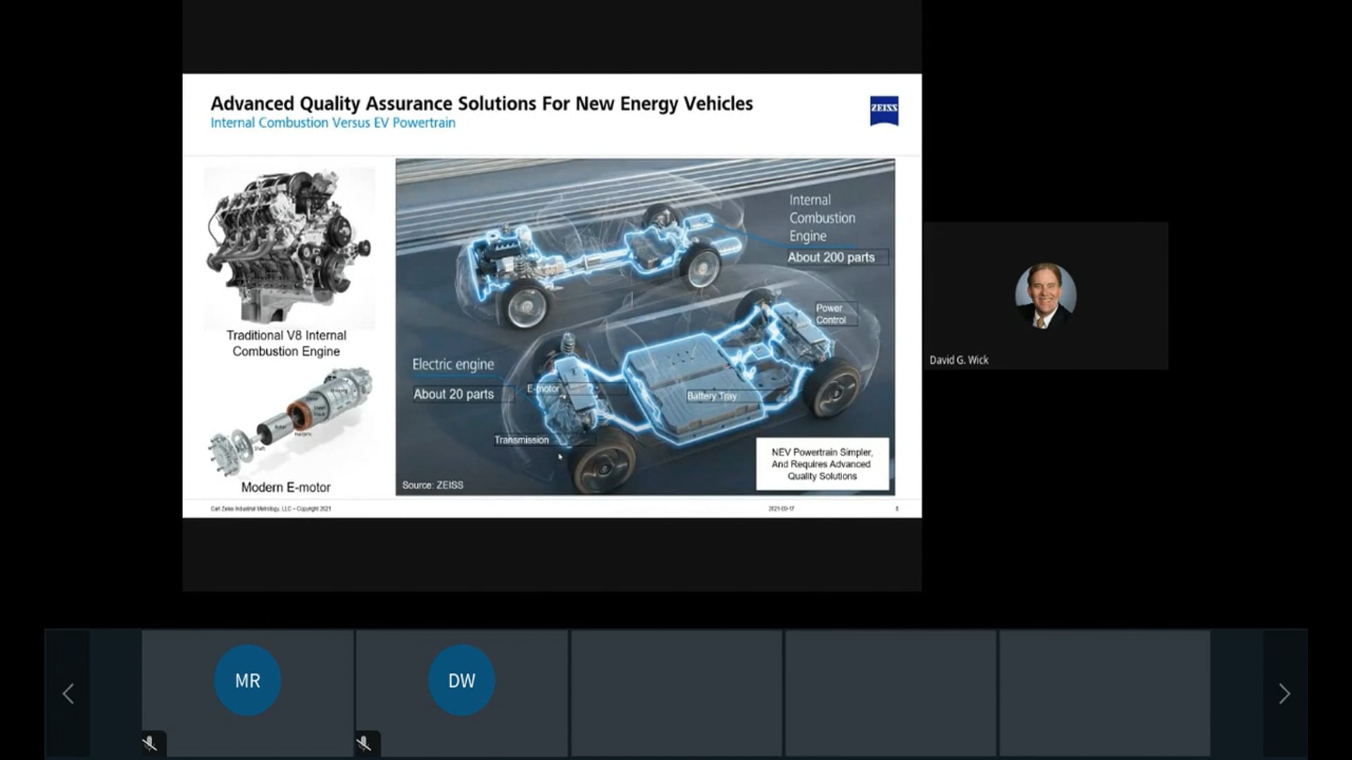Select the V8 combustion engine image
1352x760 pixels.
pos(289,248)
